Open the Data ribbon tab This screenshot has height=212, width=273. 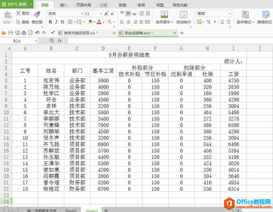coord(122,5)
